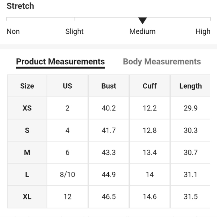
Task: Click the Length column header
Action: [190, 86]
